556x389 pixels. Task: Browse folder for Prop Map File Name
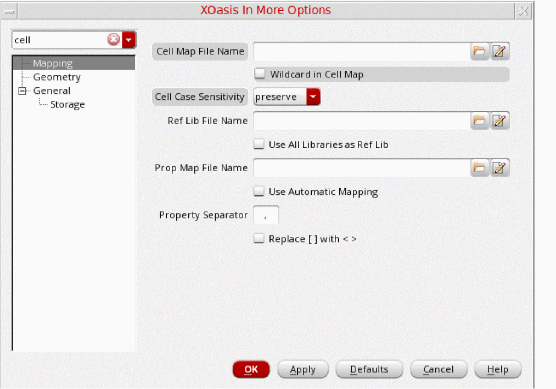click(479, 168)
